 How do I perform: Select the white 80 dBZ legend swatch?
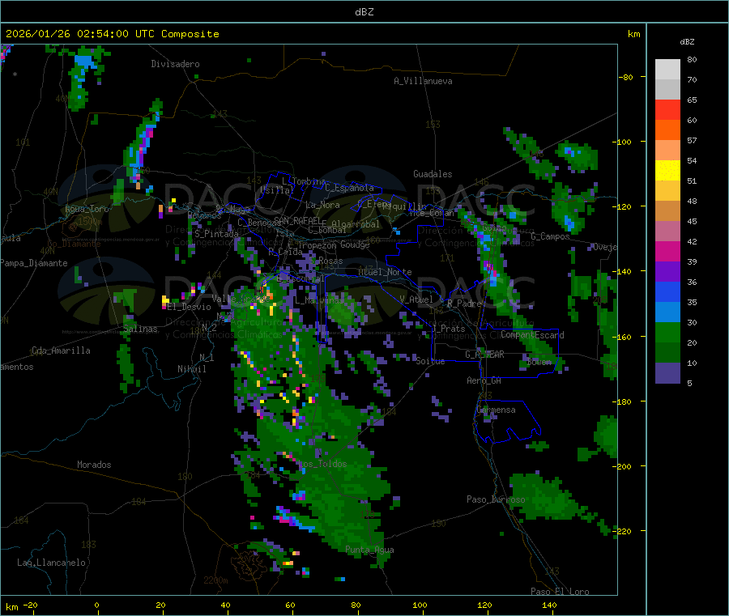[x=667, y=70]
